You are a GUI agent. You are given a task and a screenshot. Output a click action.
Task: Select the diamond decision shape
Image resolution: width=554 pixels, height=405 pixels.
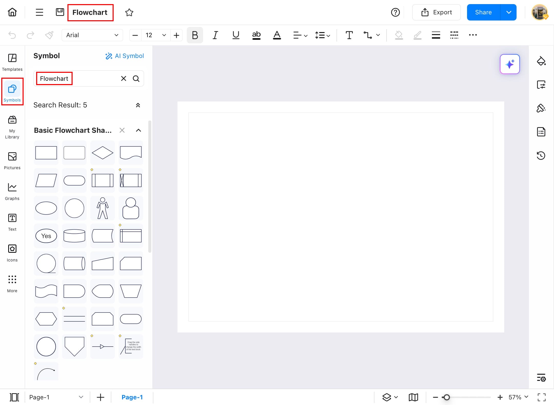(x=102, y=153)
